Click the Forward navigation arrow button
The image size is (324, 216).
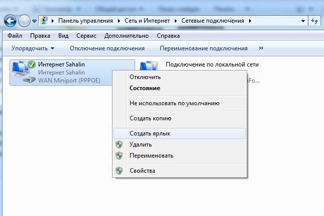pyautogui.click(x=24, y=21)
